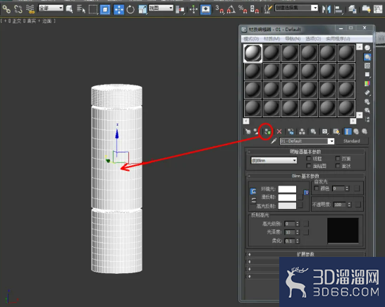This screenshot has height=307, width=385.
Task: Toggle the Angle Snap icon
Action: click(231, 9)
